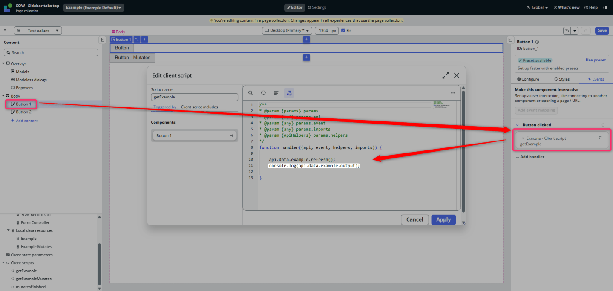The height and width of the screenshot is (291, 613).
Task: Click the parent selector icon next to Button 1 tag
Action: click(137, 39)
